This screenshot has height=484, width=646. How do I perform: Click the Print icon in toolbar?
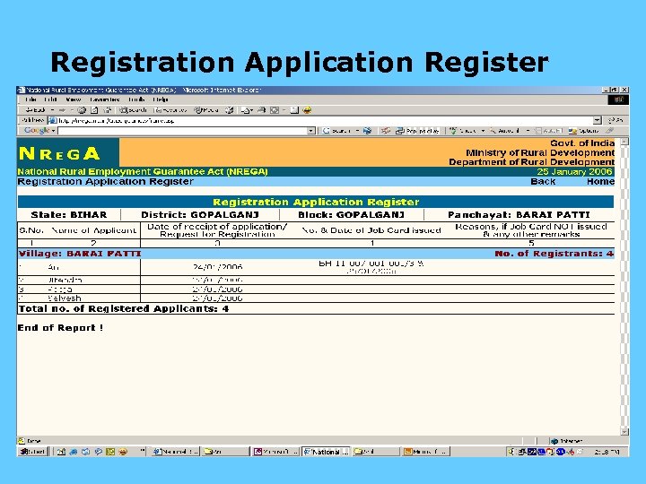[x=261, y=110]
